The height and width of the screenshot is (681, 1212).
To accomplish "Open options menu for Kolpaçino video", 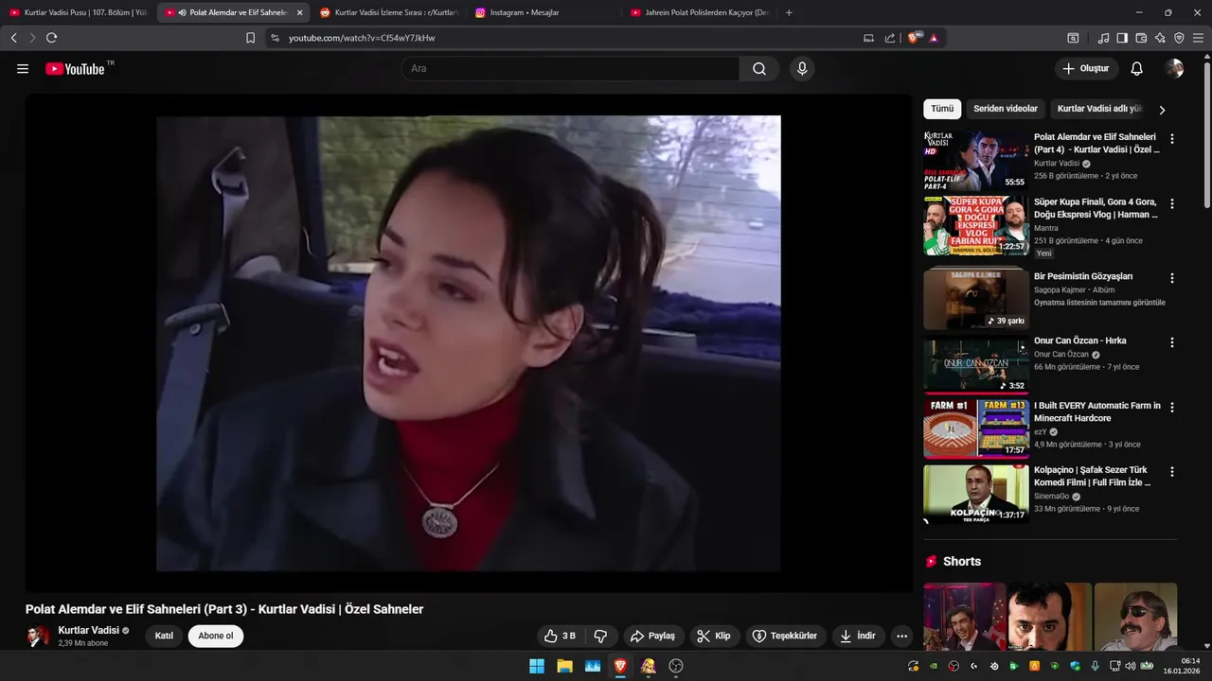I will pos(1172,471).
